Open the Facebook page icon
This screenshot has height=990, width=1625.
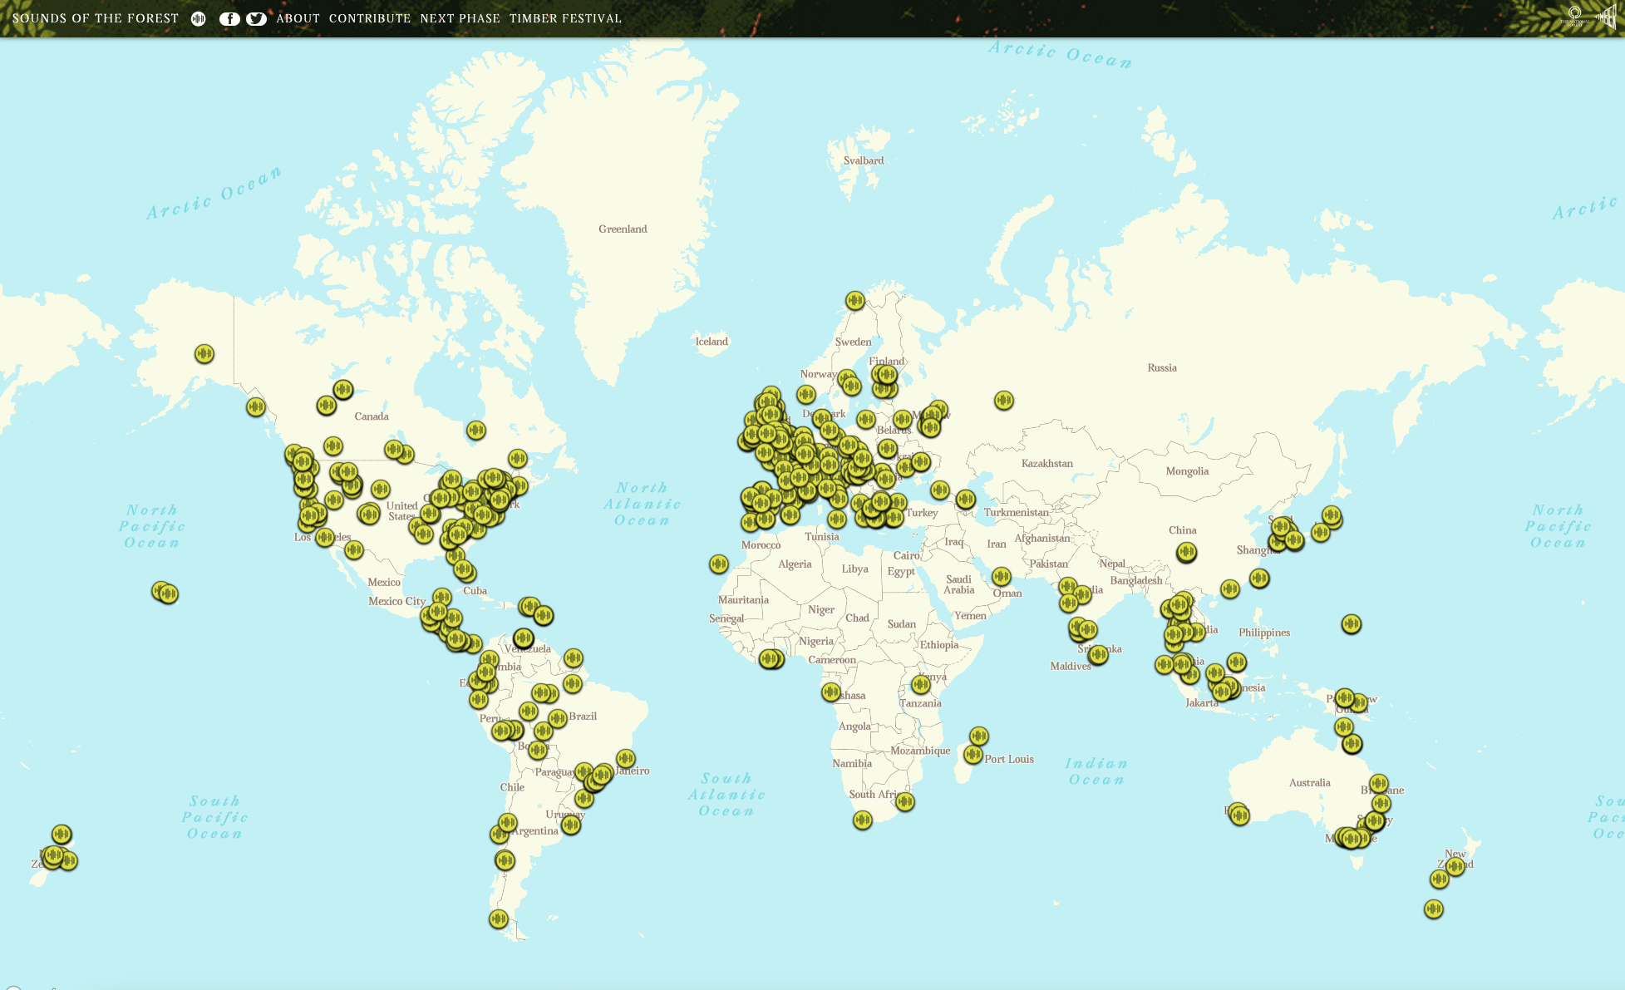(229, 19)
